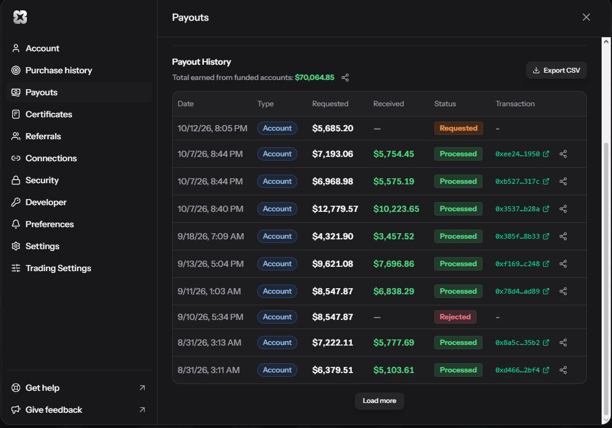This screenshot has height=428, width=612.
Task: Click Requested status badge
Action: pos(458,128)
